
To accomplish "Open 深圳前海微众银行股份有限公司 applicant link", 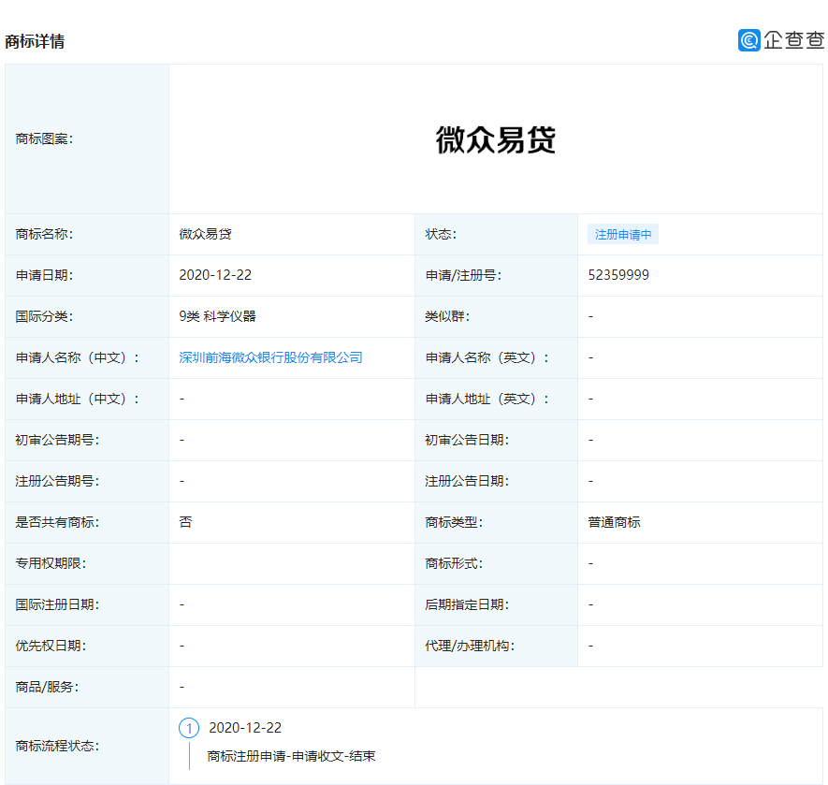I will click(x=270, y=357).
